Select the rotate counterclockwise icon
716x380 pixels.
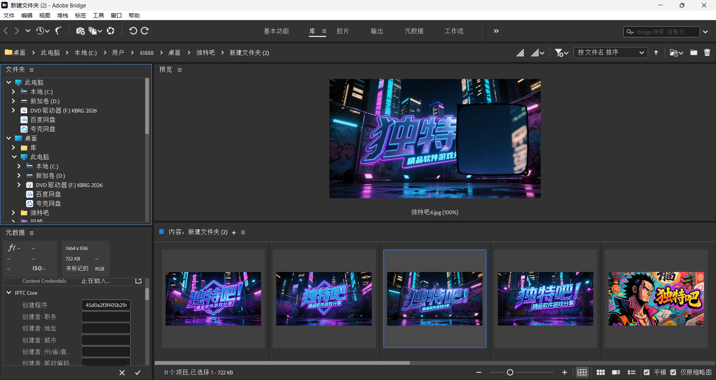[x=134, y=31]
